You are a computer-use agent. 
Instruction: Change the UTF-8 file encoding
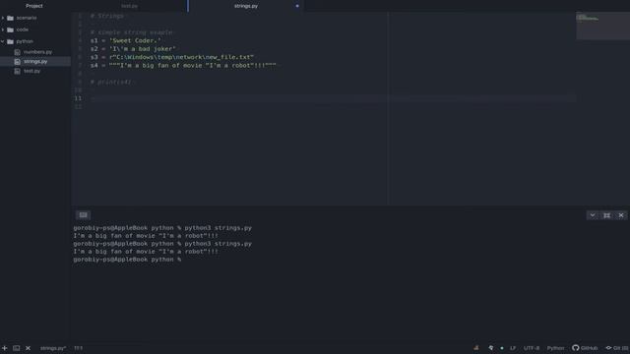coord(532,348)
